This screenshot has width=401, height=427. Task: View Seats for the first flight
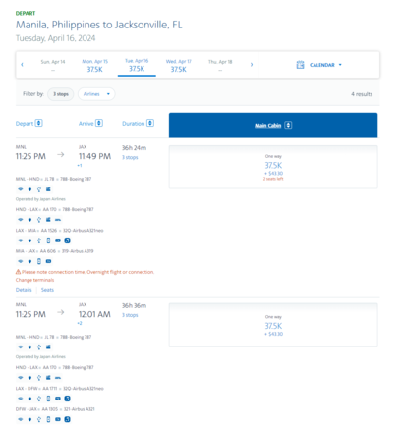[x=47, y=290]
